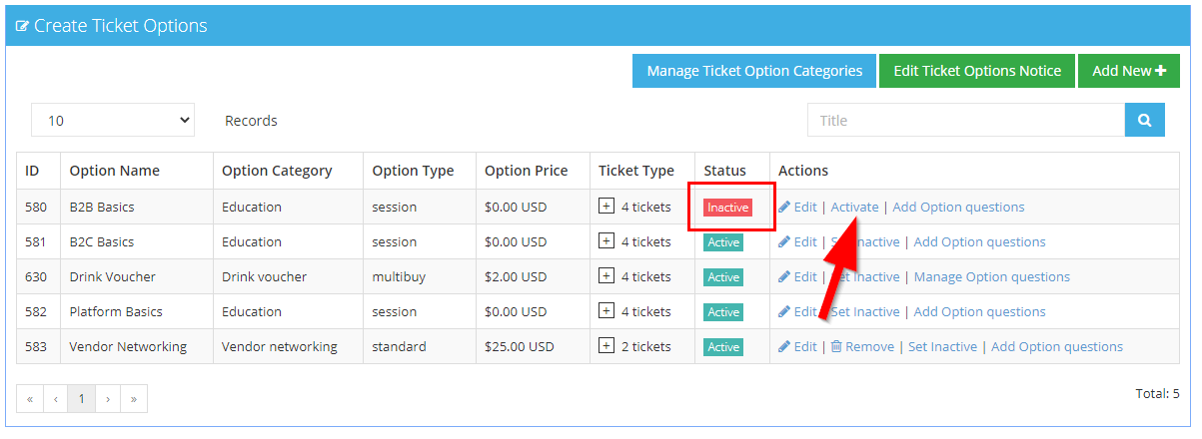
Task: Click Add Option questions for B2C Basics
Action: pos(979,242)
